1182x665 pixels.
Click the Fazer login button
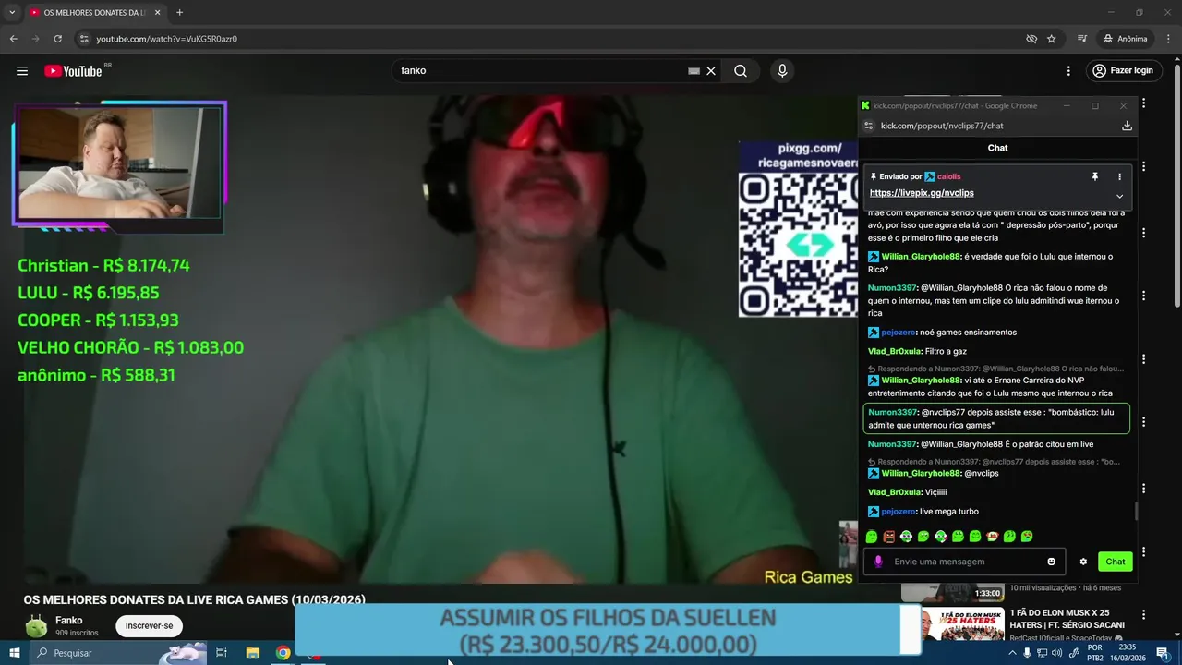(1122, 71)
